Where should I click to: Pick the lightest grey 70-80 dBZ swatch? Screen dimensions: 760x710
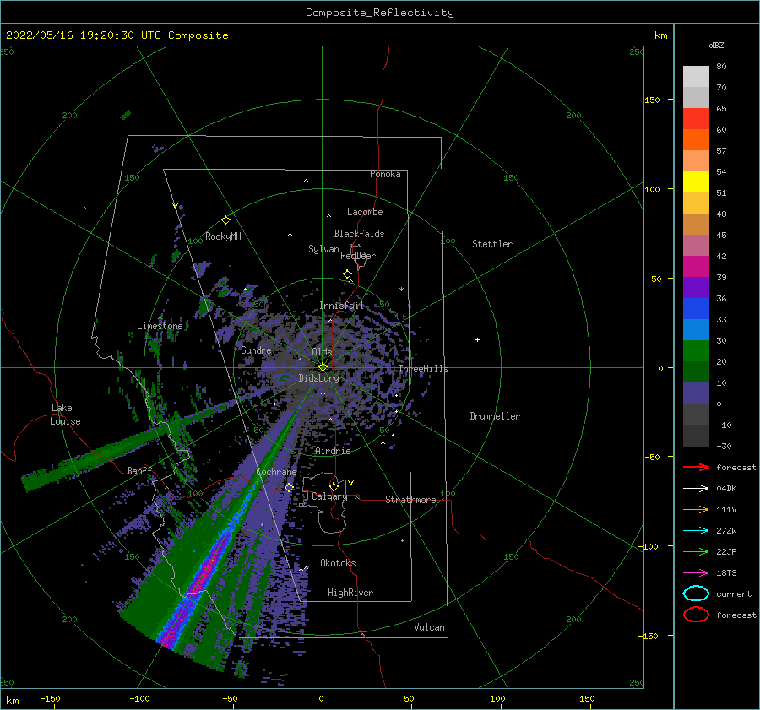pyautogui.click(x=696, y=77)
